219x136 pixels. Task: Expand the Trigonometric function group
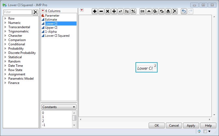point(5,31)
